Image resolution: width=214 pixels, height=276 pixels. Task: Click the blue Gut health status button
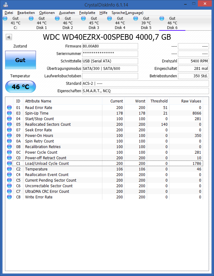click(21, 60)
